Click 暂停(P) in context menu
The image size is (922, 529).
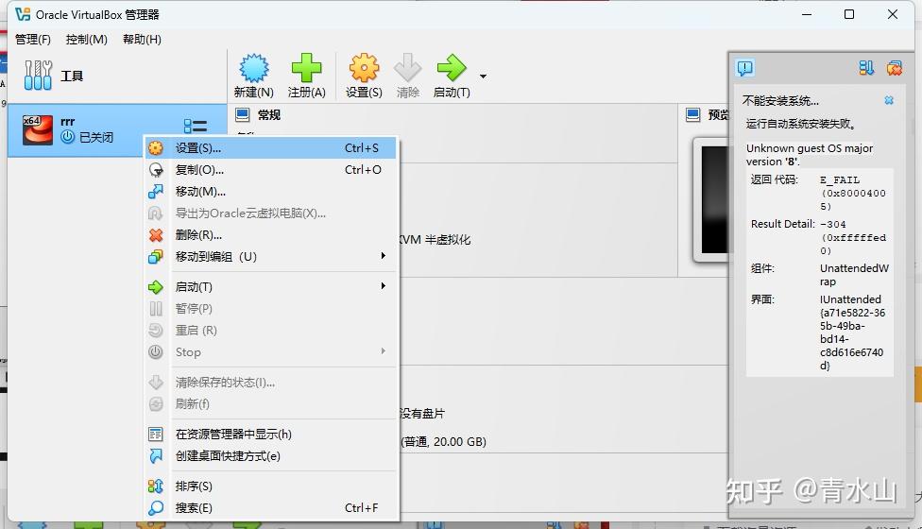pos(270,309)
